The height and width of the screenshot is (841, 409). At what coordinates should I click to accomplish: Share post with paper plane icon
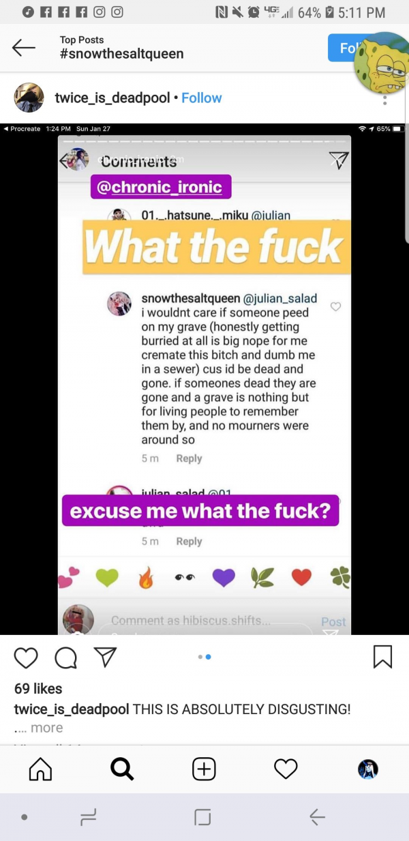104,657
